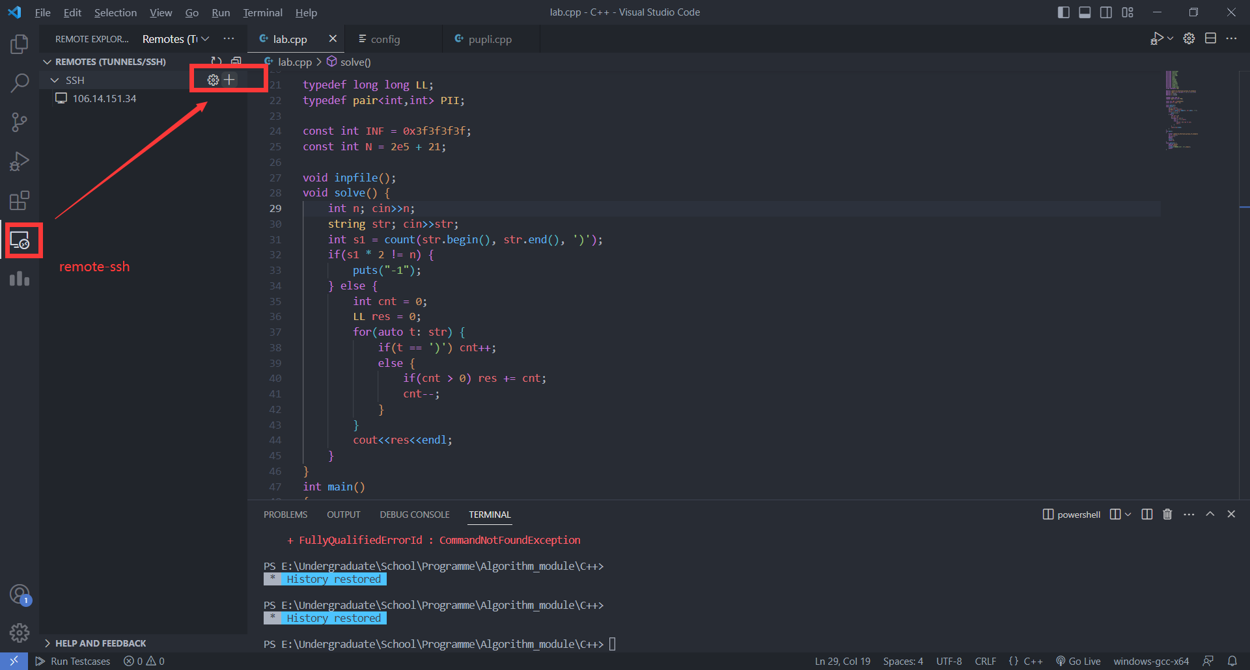Add new SSH host with plus icon

point(229,80)
